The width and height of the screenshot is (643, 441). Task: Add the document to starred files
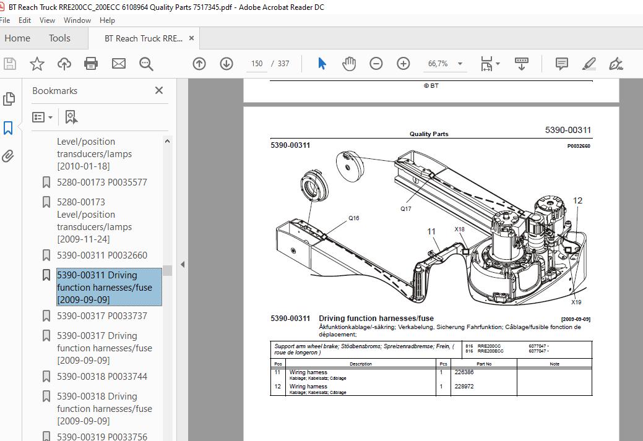pos(37,64)
